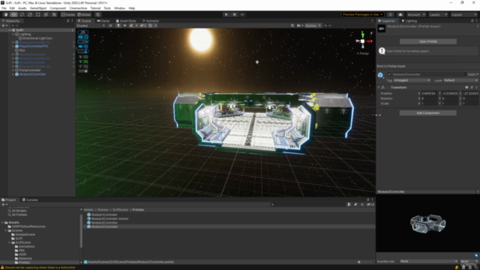Toggle handle rotation Global button

click(x=84, y=14)
